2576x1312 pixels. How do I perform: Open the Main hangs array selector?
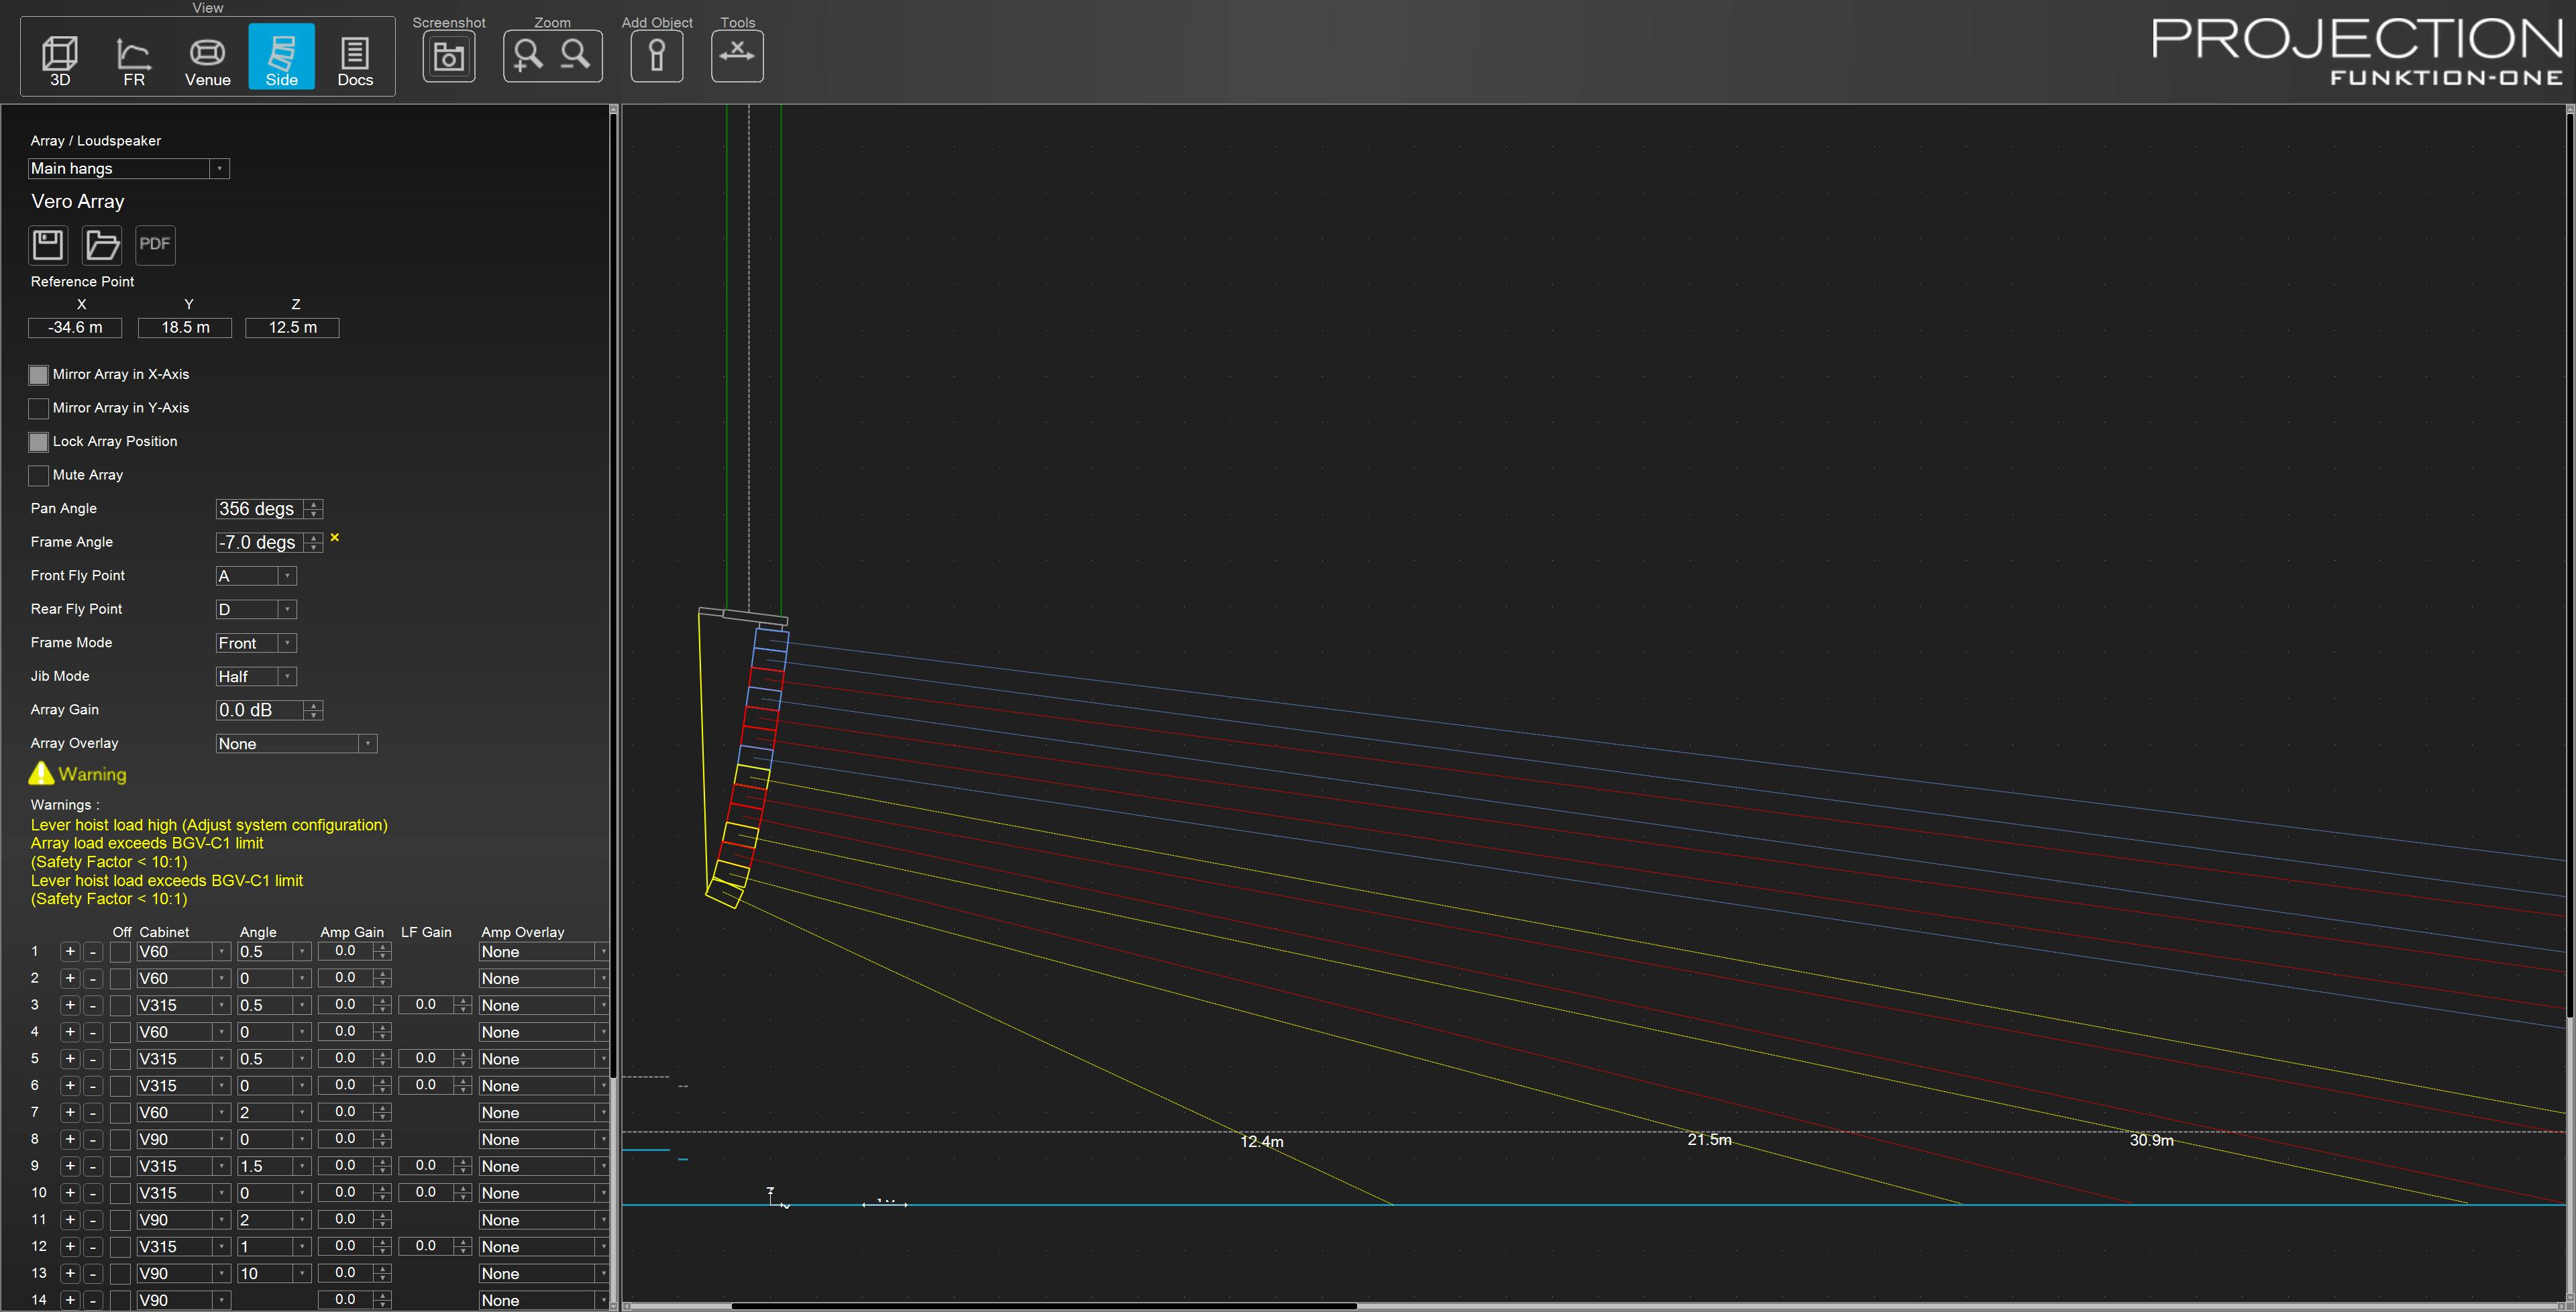pos(220,168)
